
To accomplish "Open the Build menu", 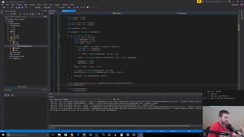I will (x=26, y=5).
